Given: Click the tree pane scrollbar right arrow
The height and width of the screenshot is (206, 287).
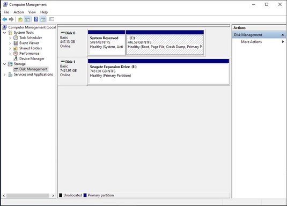Looking at the screenshot, I should (53, 196).
